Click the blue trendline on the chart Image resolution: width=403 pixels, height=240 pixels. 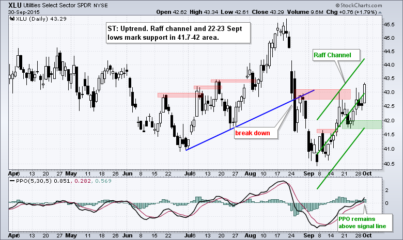250,120
